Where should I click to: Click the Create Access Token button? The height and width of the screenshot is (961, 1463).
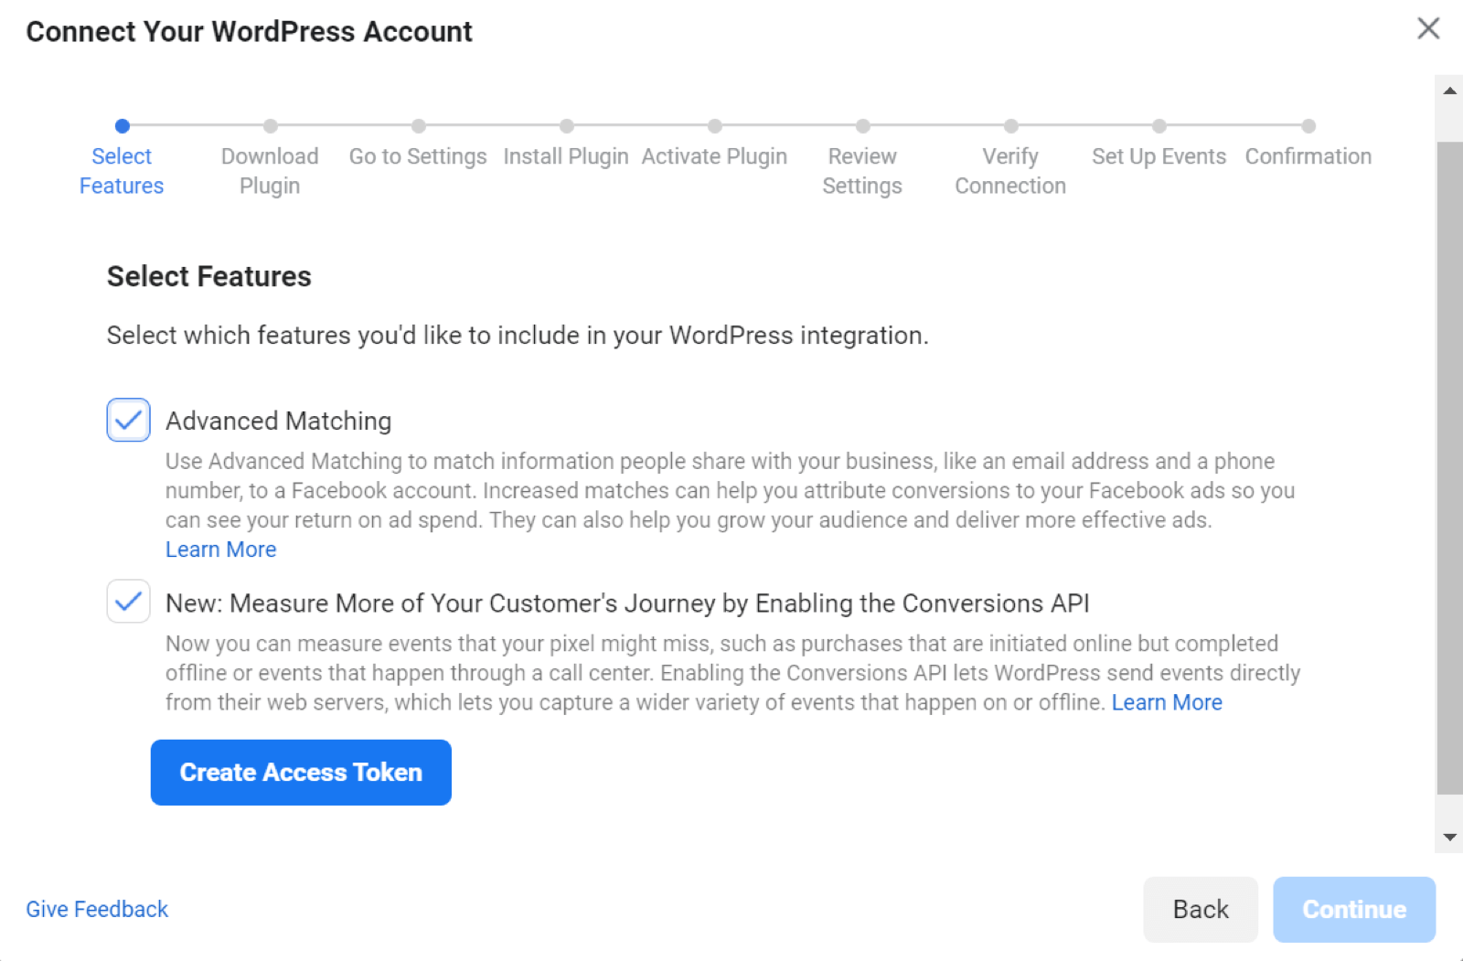click(x=300, y=772)
